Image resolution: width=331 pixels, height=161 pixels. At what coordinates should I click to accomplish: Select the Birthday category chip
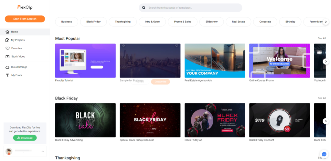point(290,22)
